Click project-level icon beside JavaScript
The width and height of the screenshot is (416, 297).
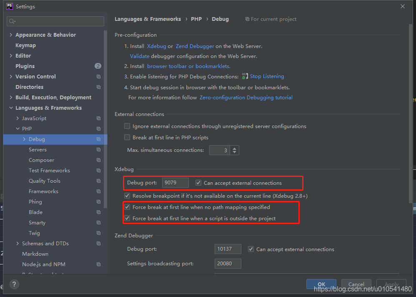click(x=98, y=118)
